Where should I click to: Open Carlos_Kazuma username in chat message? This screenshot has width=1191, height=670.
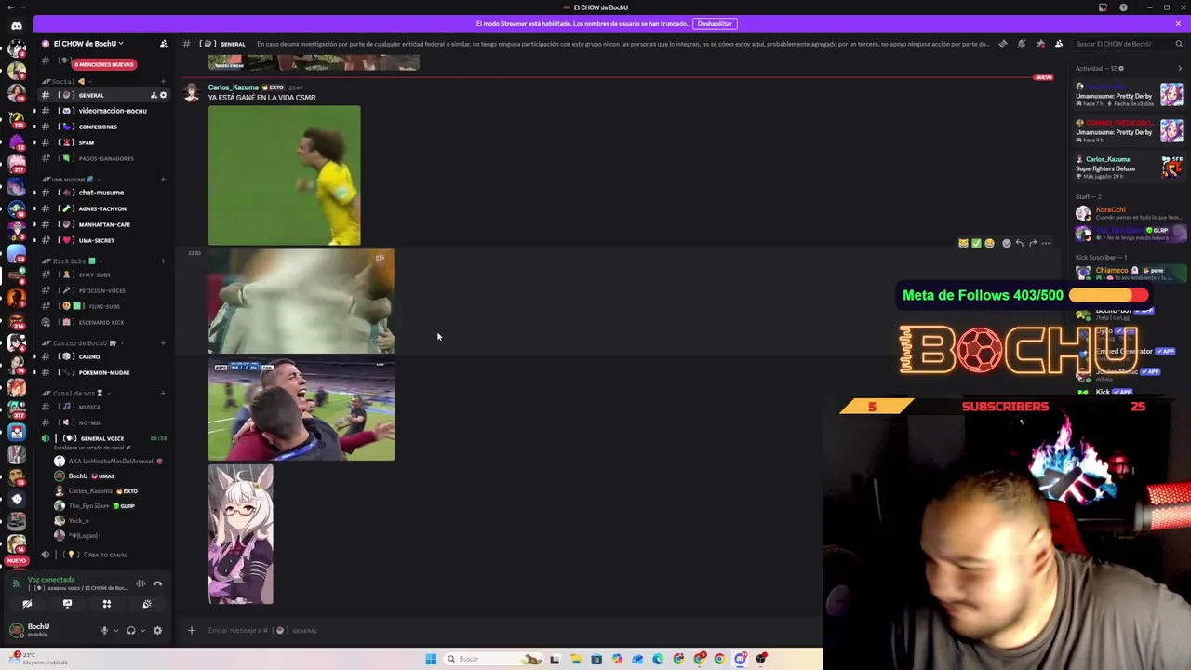point(233,87)
